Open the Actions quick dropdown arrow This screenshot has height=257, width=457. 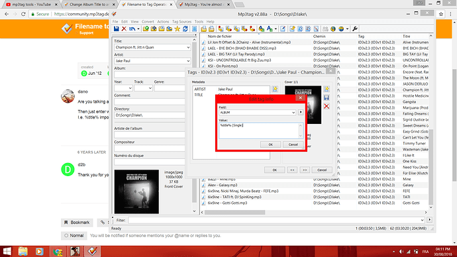[x=276, y=29]
